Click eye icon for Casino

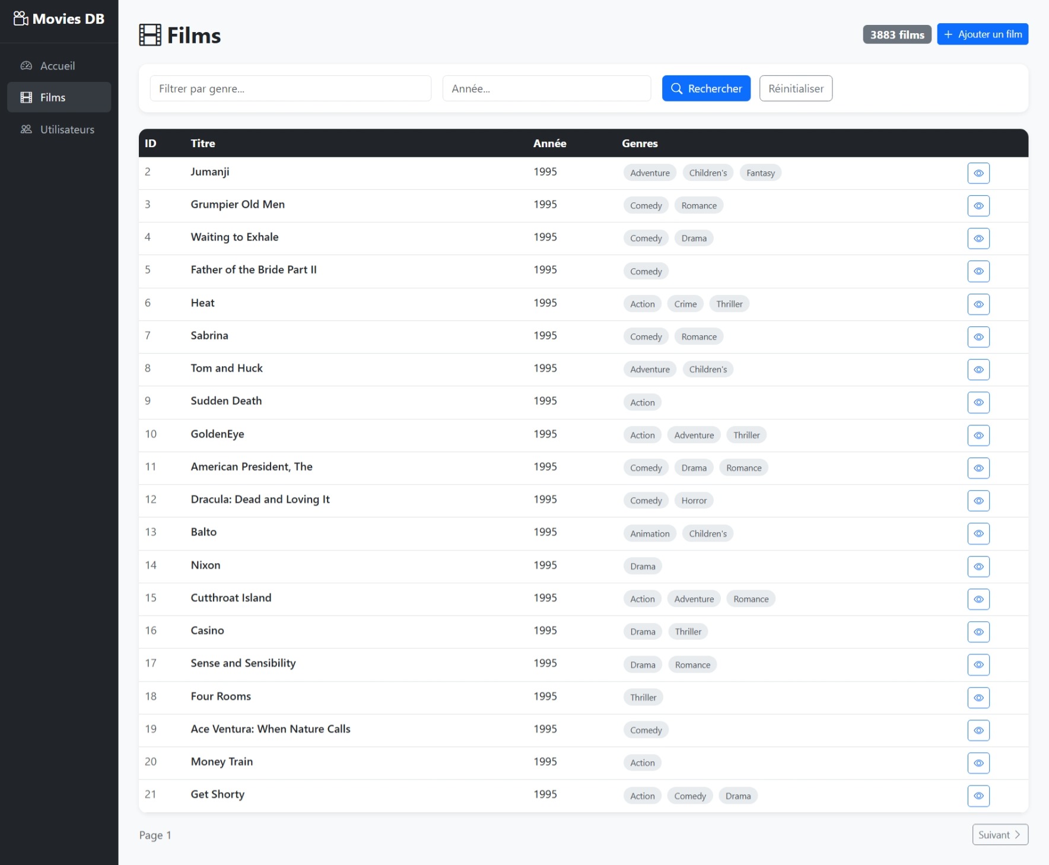click(x=978, y=632)
